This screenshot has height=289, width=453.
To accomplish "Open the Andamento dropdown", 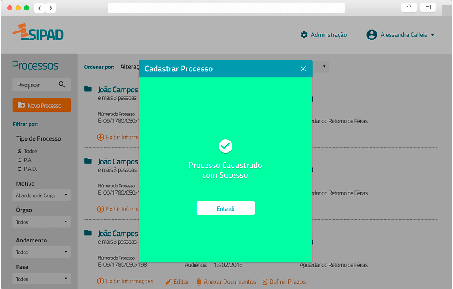I will [x=42, y=252].
